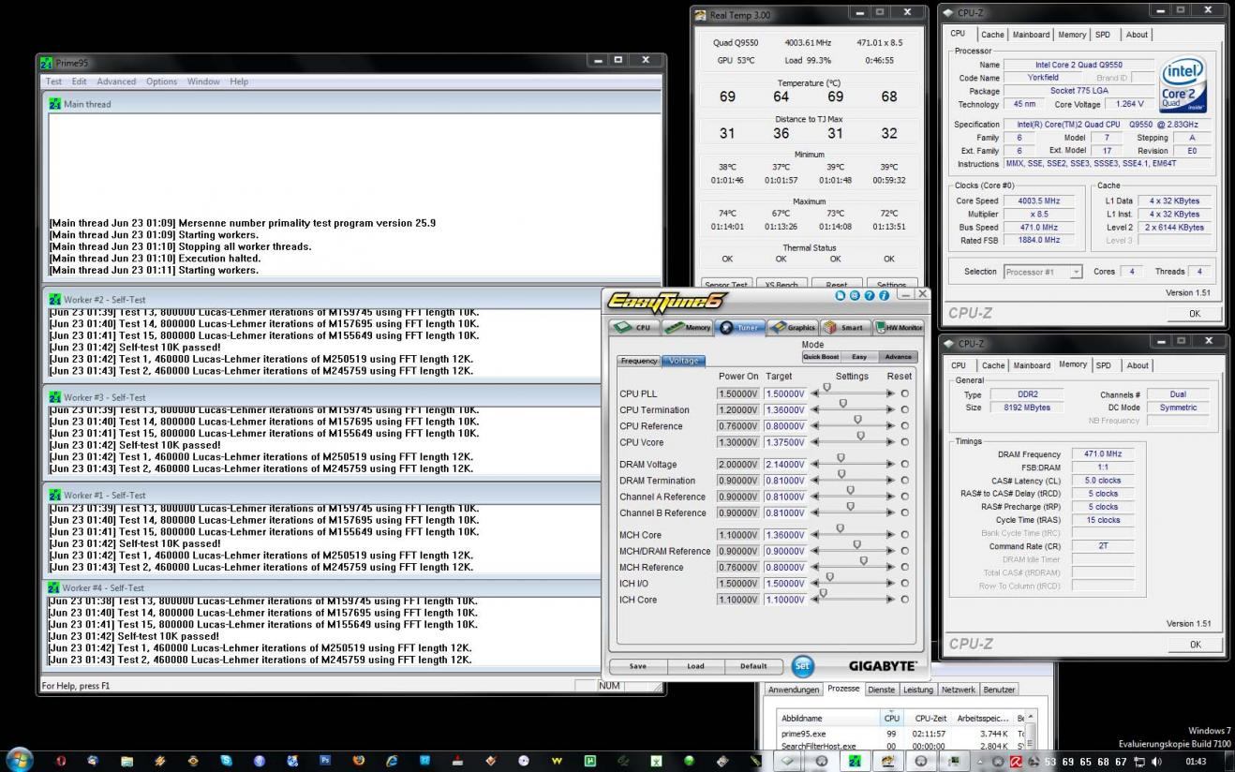Select ICH Core reset radio button

904,600
